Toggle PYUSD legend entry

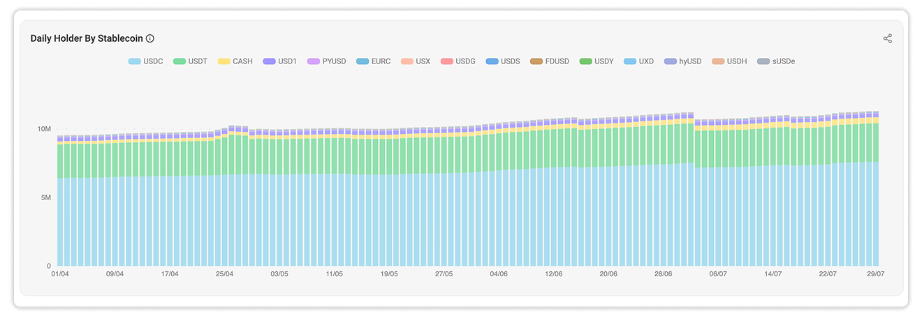[327, 61]
